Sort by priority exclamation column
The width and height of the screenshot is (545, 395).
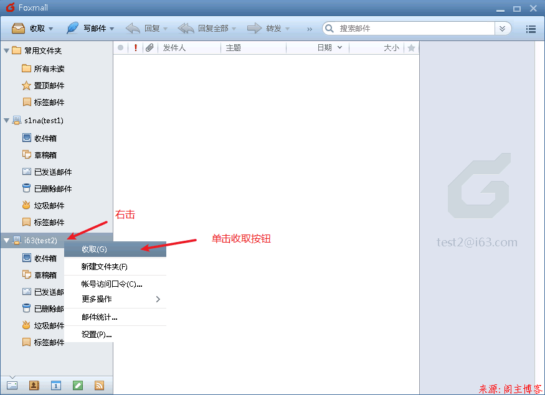pyautogui.click(x=136, y=48)
